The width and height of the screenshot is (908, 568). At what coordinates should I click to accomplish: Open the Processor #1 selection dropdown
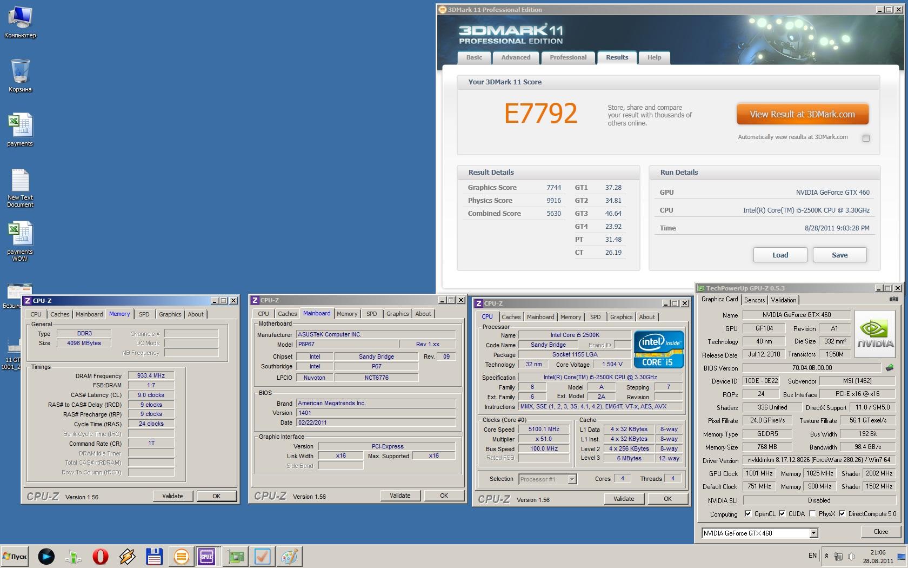tap(572, 479)
